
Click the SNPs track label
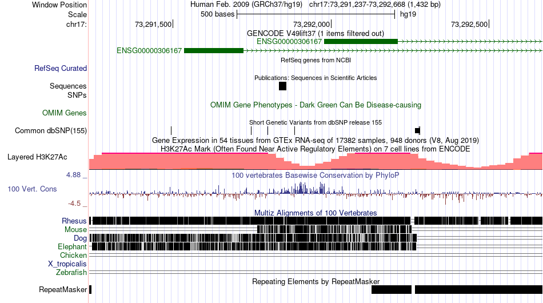[x=77, y=95]
